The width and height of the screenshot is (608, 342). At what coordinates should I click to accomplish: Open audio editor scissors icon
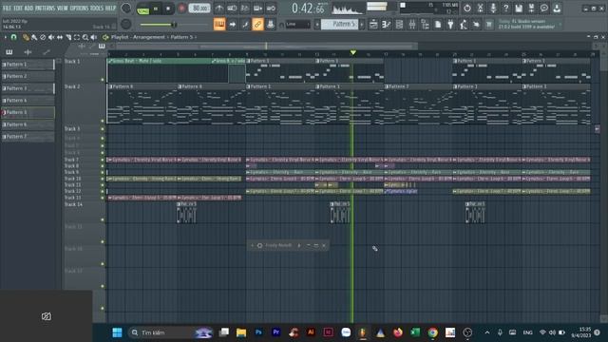[x=480, y=9]
